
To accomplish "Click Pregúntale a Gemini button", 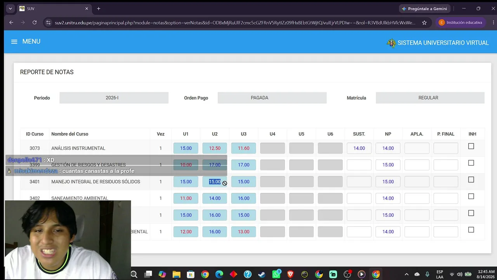I will click(x=424, y=9).
